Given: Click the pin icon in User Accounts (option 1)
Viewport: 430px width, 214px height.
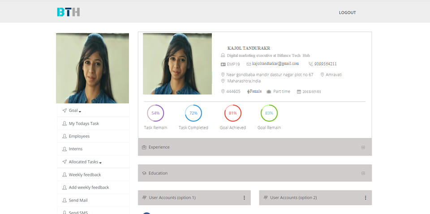Looking at the screenshot, I should tap(144, 197).
